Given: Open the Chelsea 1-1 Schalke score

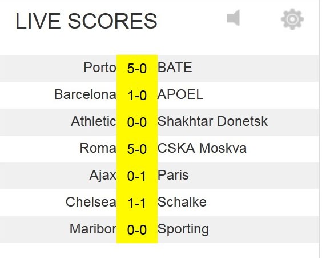Looking at the screenshot, I should click(137, 203).
